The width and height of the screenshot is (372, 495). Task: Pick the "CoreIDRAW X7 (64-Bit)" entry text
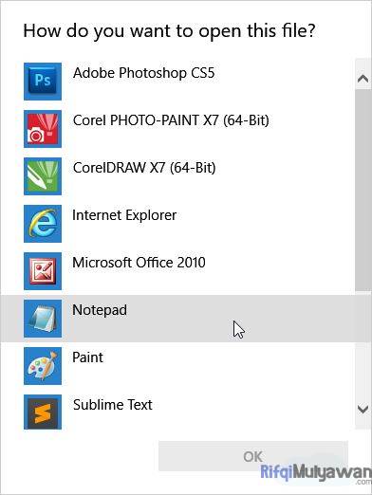(144, 168)
